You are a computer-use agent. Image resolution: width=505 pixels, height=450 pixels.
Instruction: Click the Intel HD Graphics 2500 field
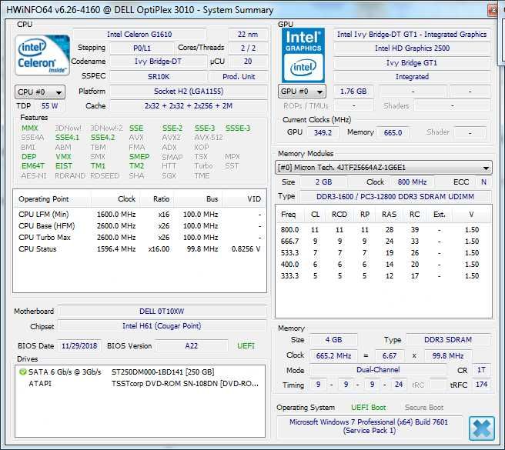(413, 48)
